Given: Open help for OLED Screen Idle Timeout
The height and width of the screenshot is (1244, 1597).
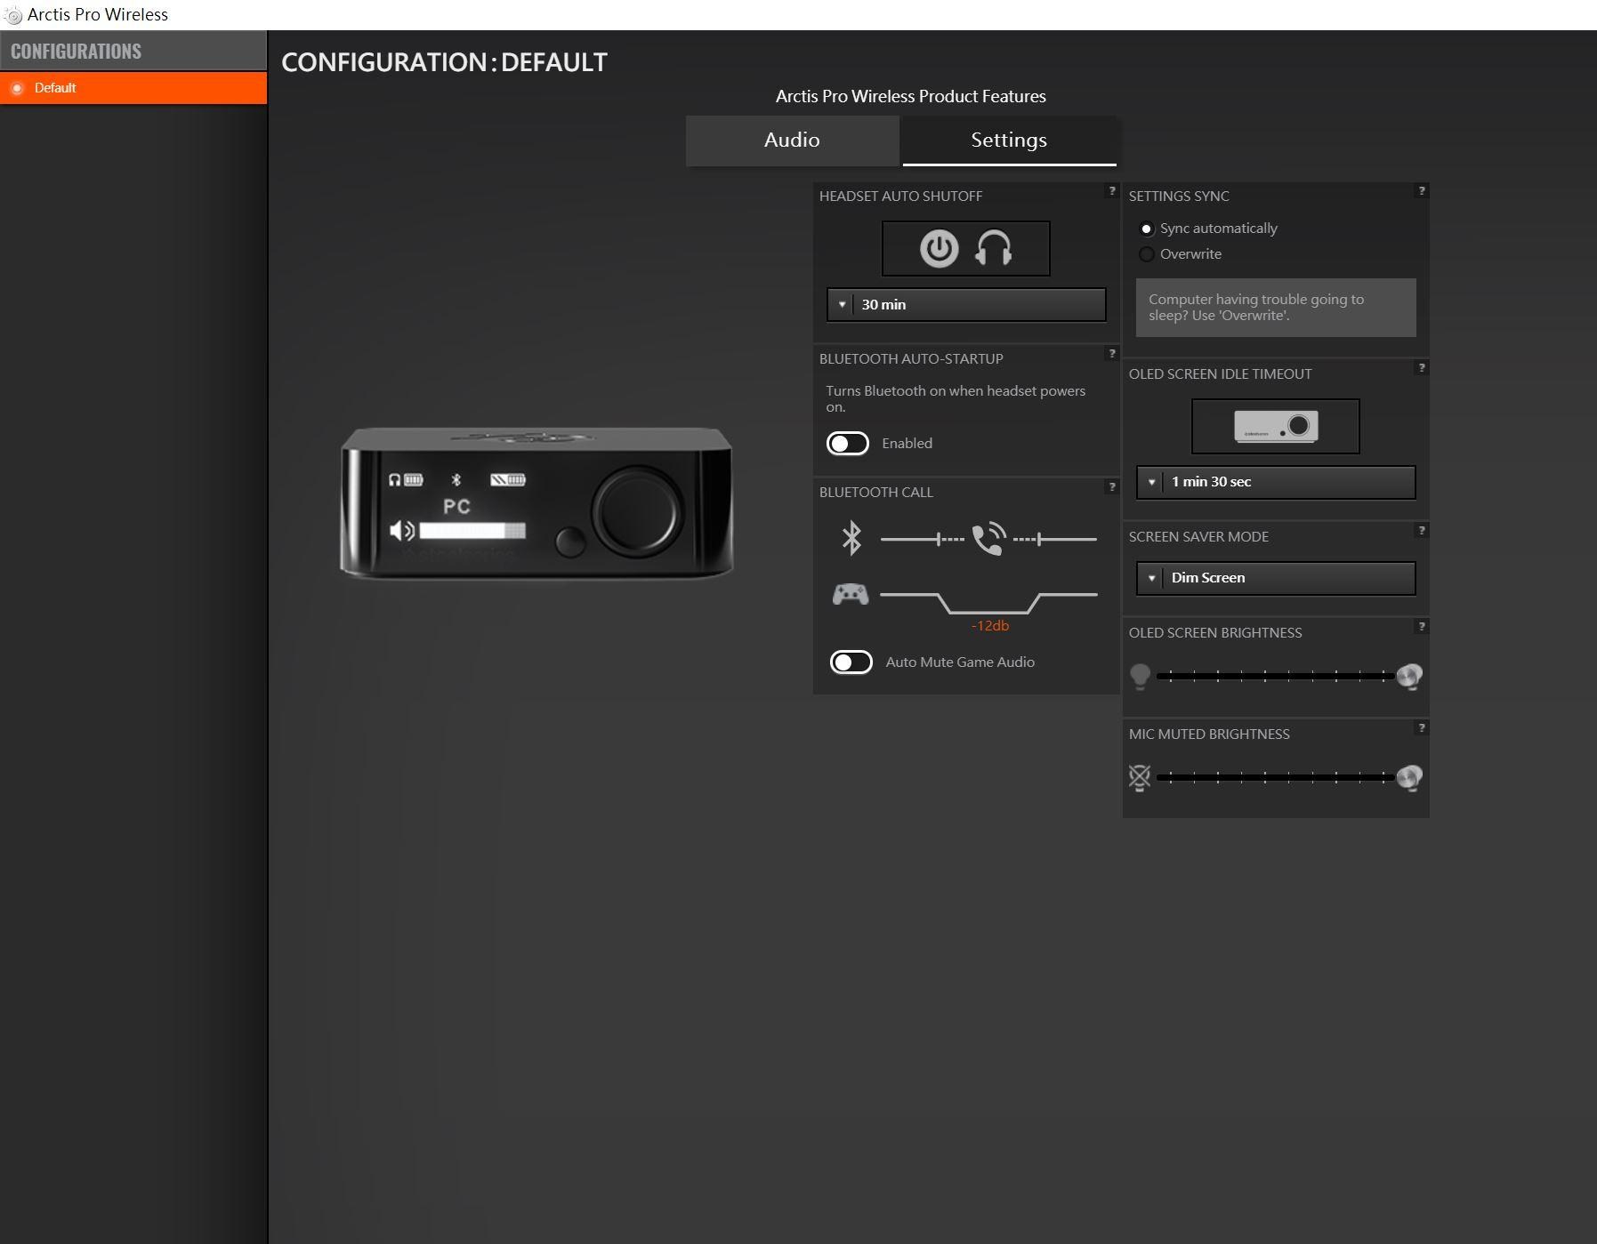Looking at the screenshot, I should [1422, 367].
